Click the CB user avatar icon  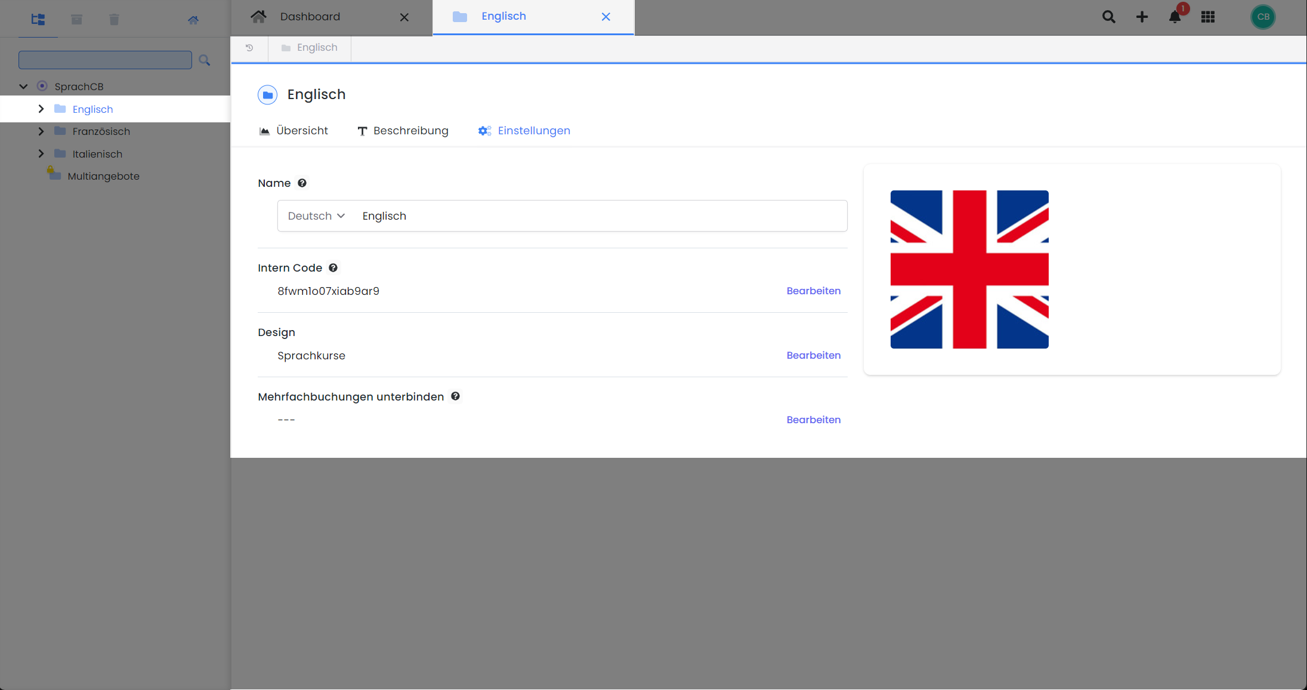pyautogui.click(x=1263, y=16)
